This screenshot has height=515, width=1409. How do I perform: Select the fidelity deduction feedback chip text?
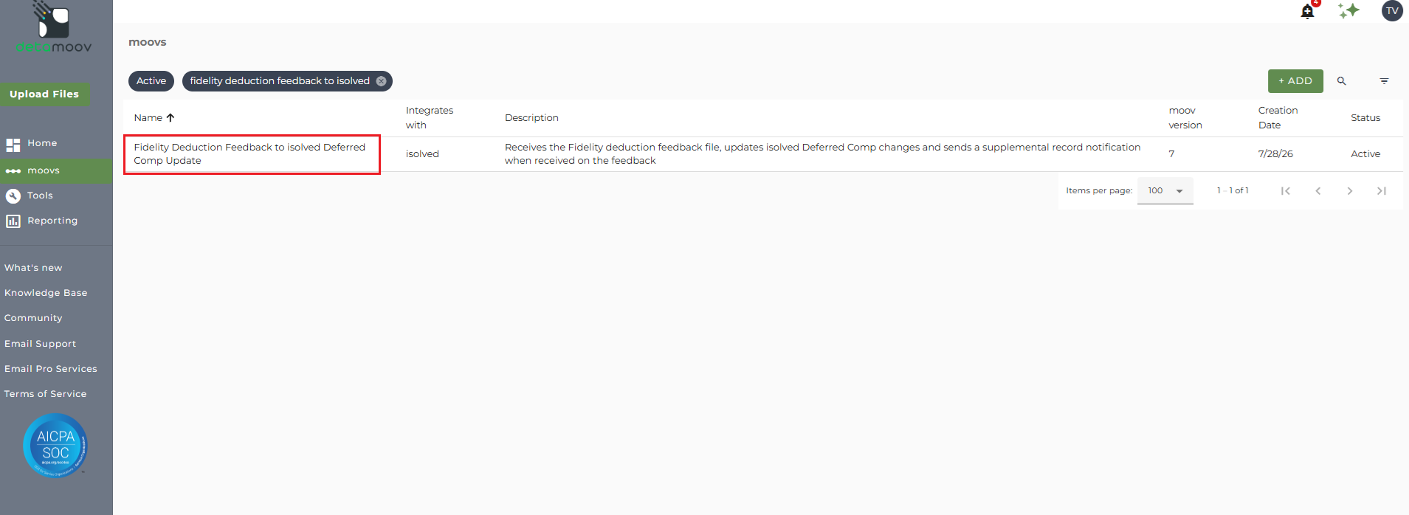(280, 81)
